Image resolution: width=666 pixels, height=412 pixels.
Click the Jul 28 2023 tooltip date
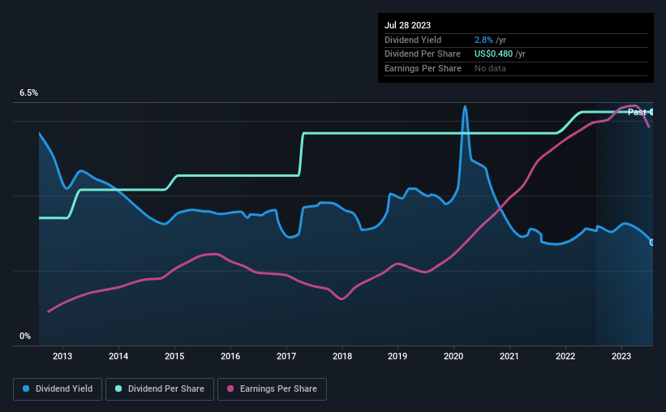click(407, 25)
